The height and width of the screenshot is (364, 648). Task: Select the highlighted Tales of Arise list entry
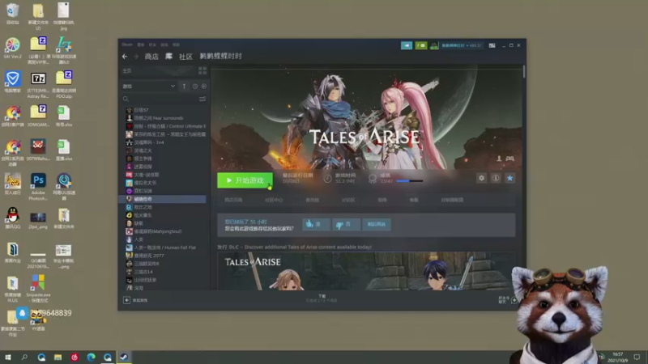tap(163, 199)
